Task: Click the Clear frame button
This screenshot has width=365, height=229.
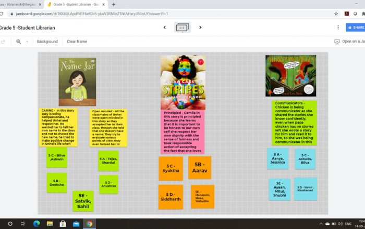Action: click(77, 42)
